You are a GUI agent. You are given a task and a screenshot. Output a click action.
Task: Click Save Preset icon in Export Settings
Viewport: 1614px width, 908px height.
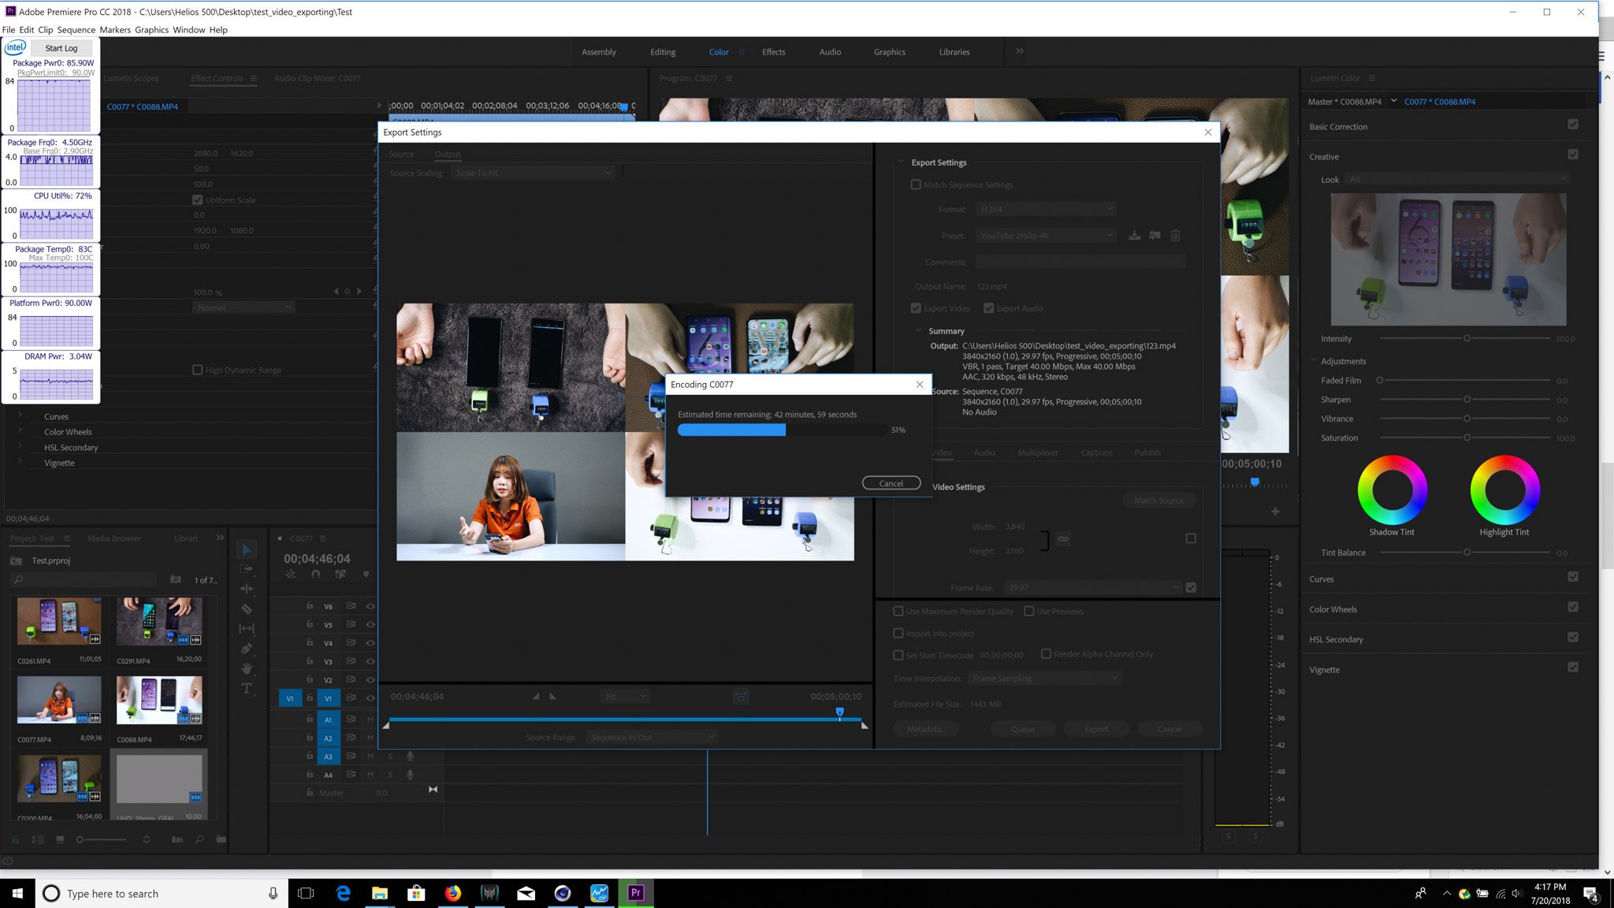point(1134,236)
